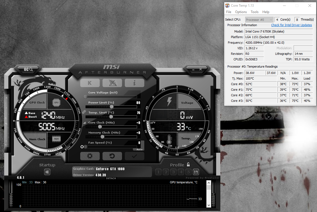Click the Model field Intel Core i7 6700K

tap(279, 31)
